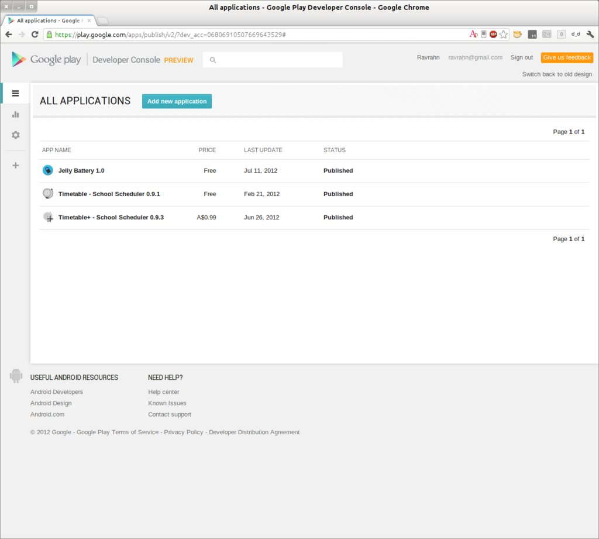Click the magnifying glass in the search box
Image resolution: width=599 pixels, height=539 pixels.
coord(213,60)
